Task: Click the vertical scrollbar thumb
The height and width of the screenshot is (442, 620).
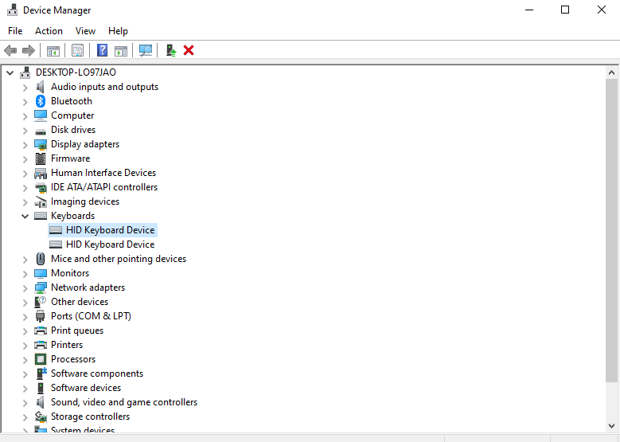Action: click(611, 231)
